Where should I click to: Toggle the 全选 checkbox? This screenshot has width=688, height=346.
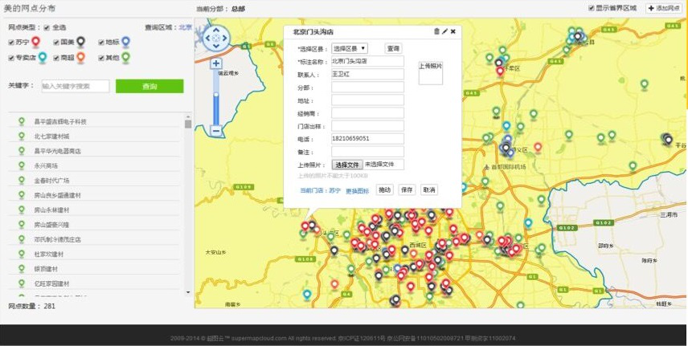pyautogui.click(x=47, y=27)
